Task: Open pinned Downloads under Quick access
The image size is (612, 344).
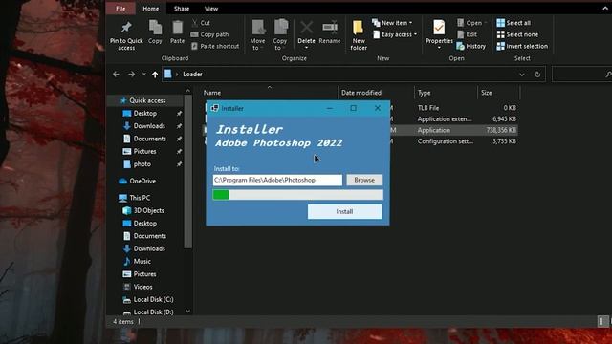Action: [x=149, y=126]
